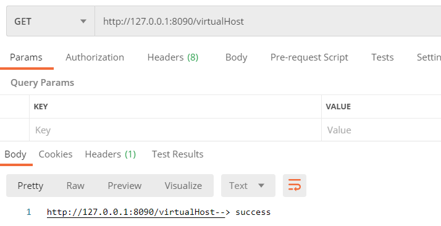Select the Visualize view button

tap(183, 185)
